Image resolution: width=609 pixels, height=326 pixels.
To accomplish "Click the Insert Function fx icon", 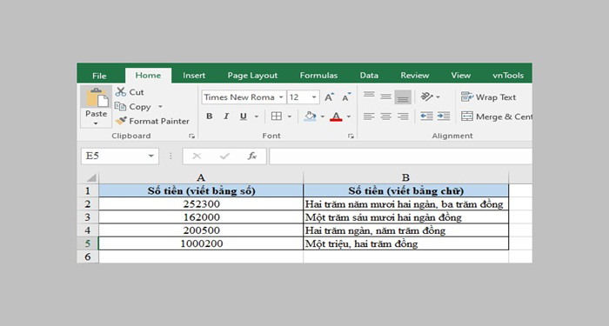I will [x=252, y=156].
